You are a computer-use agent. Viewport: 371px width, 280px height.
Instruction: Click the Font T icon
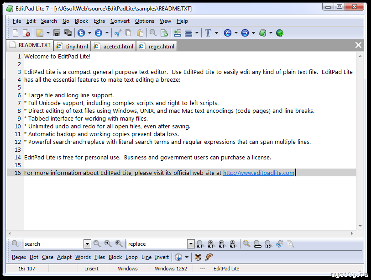click(x=208, y=33)
